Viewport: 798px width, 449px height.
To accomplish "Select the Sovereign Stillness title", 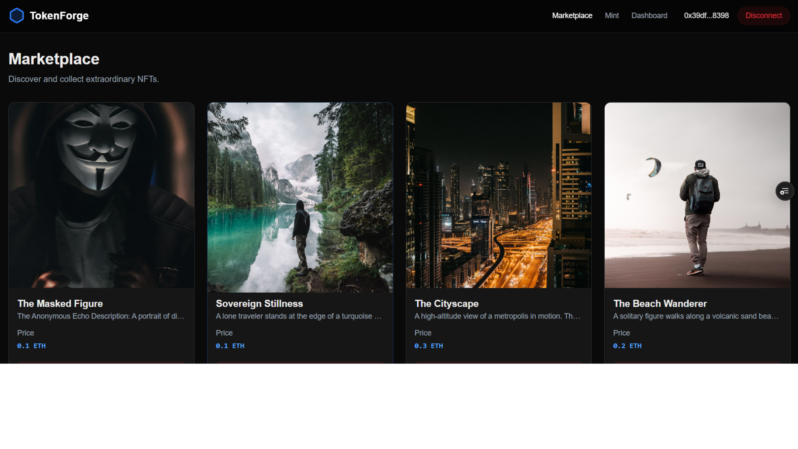I will pyautogui.click(x=259, y=303).
